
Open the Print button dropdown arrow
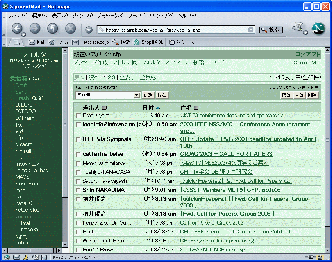tap(305, 32)
